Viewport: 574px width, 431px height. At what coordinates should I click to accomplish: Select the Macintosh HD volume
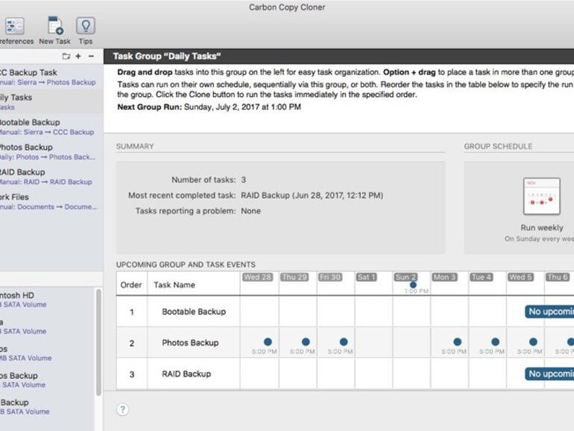point(48,300)
